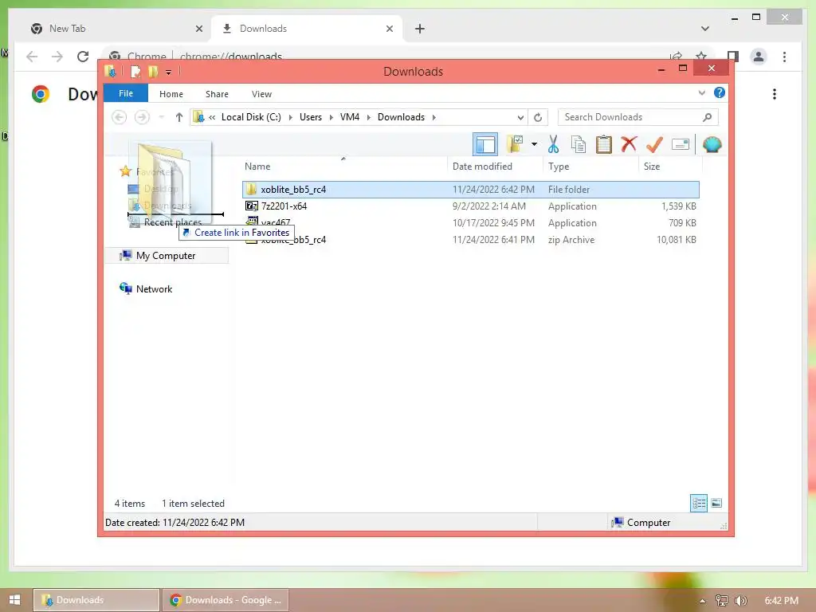Click the Explorer title bar folder icon
Screen dimensions: 816x612
(x=110, y=71)
